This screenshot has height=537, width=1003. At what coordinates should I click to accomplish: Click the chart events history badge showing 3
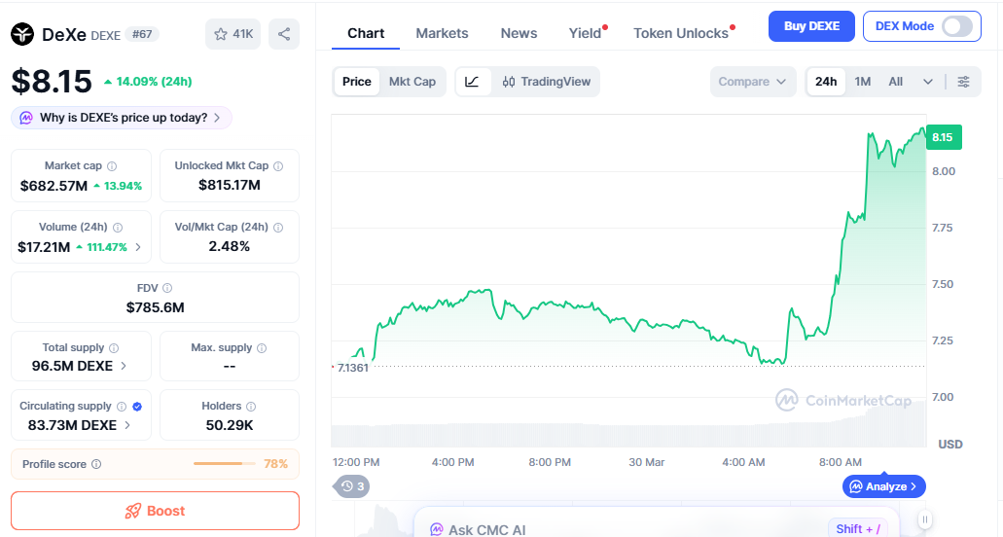point(352,486)
